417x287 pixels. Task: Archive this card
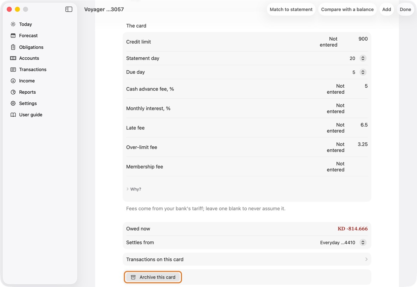pos(153,277)
